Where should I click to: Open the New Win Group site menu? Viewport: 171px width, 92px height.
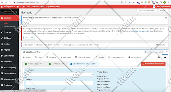[x=8, y=7]
